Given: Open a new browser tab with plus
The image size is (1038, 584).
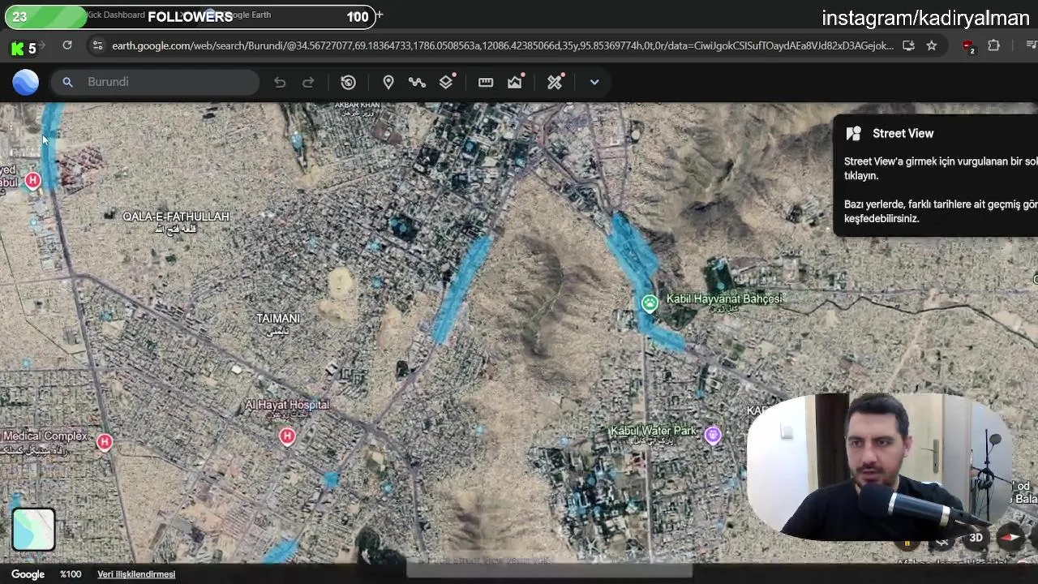Looking at the screenshot, I should [379, 15].
